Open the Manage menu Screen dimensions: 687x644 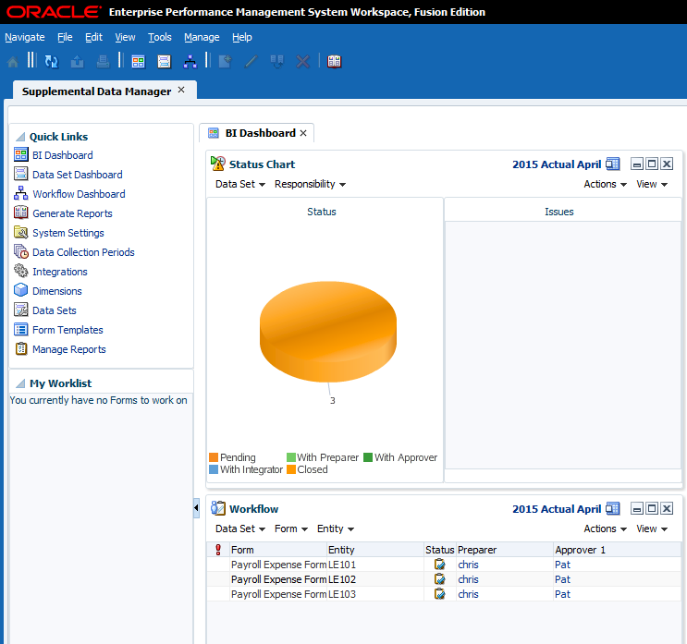click(x=202, y=37)
